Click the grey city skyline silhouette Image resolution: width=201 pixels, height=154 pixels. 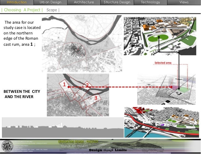[x=63, y=127]
